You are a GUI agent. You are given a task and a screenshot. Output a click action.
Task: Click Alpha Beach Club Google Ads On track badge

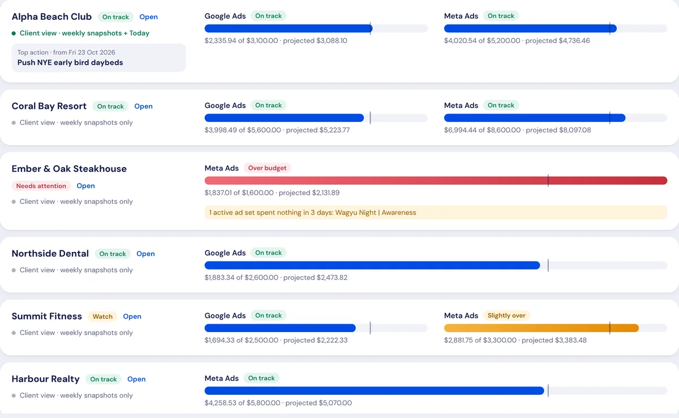pyautogui.click(x=268, y=16)
